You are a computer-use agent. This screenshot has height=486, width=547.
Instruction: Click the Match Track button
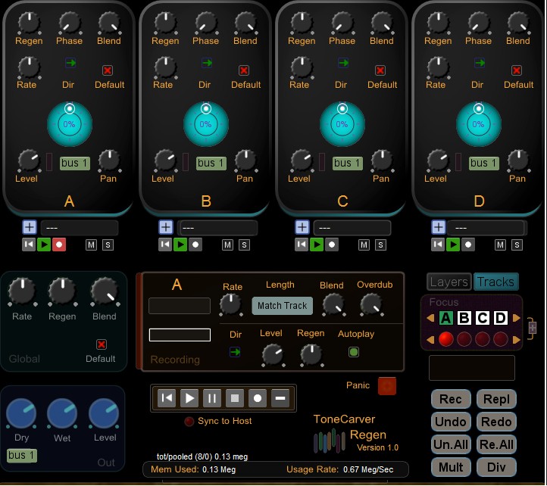[x=283, y=306]
